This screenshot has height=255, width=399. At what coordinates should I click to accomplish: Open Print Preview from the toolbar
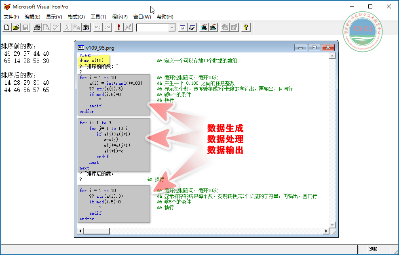(46, 27)
